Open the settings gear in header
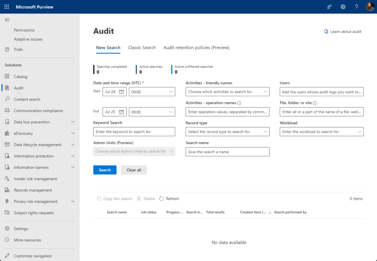This screenshot has height=261, width=377. click(343, 7)
